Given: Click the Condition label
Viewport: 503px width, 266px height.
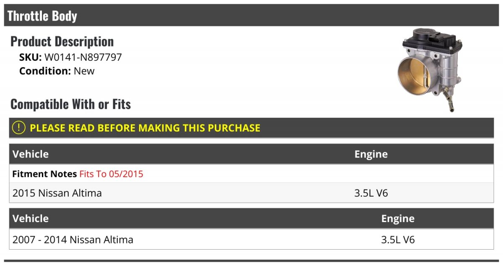Looking at the screenshot, I should (45, 71).
